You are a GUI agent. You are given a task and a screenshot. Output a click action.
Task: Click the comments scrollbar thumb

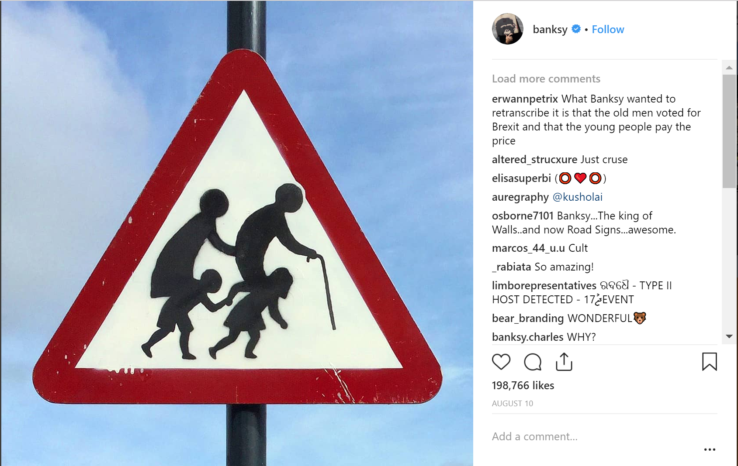(729, 131)
